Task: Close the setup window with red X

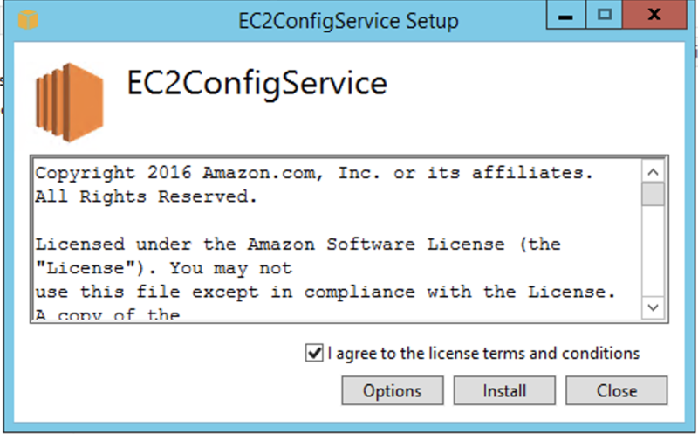Action: pos(654,17)
